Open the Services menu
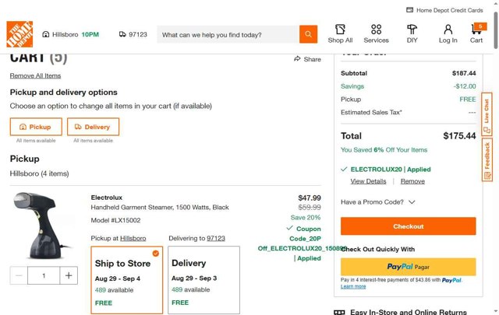Screen dimensions: 499x315 click(376, 34)
